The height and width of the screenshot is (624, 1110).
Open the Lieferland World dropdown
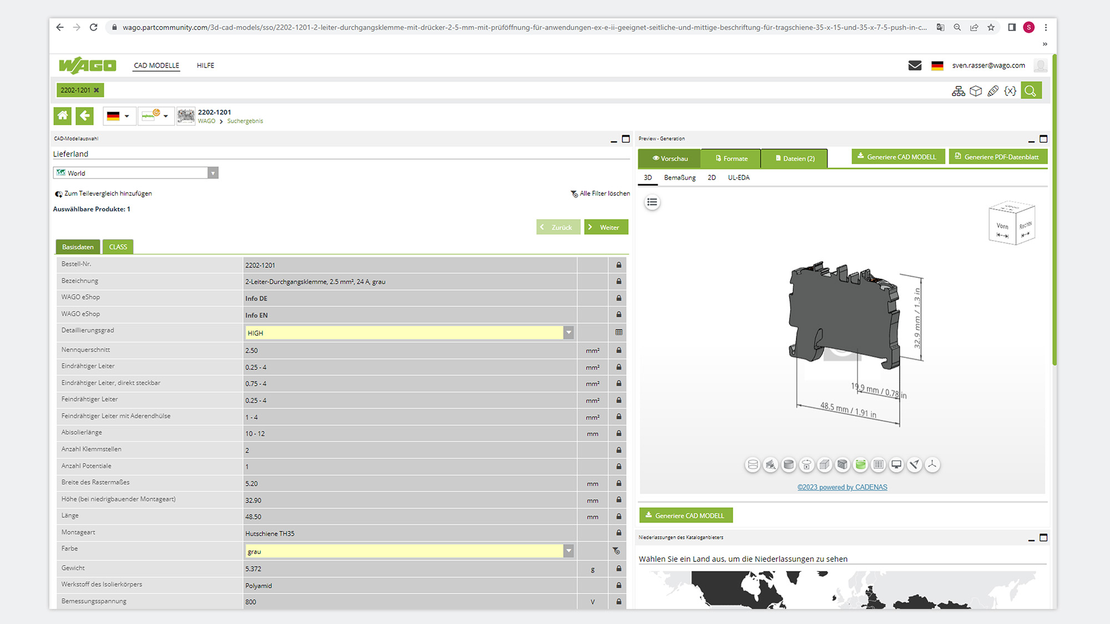[x=136, y=173]
